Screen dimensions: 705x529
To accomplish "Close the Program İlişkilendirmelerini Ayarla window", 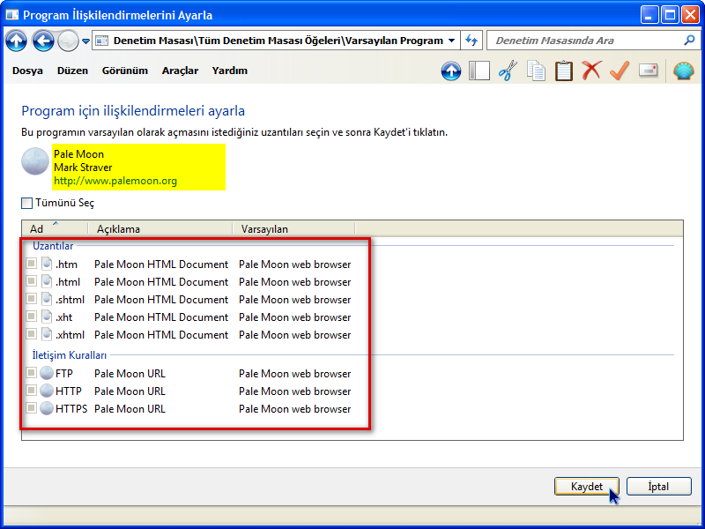I will (690, 15).
